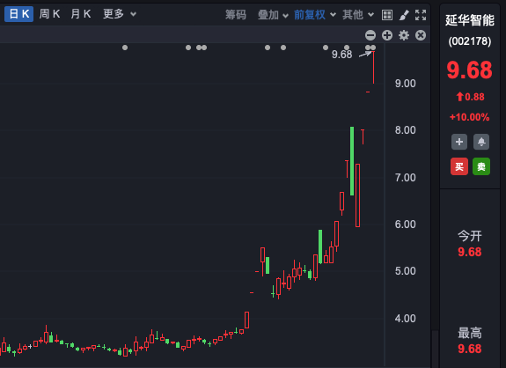Click the +10.00% change percentage
This screenshot has width=506, height=368.
pos(470,117)
